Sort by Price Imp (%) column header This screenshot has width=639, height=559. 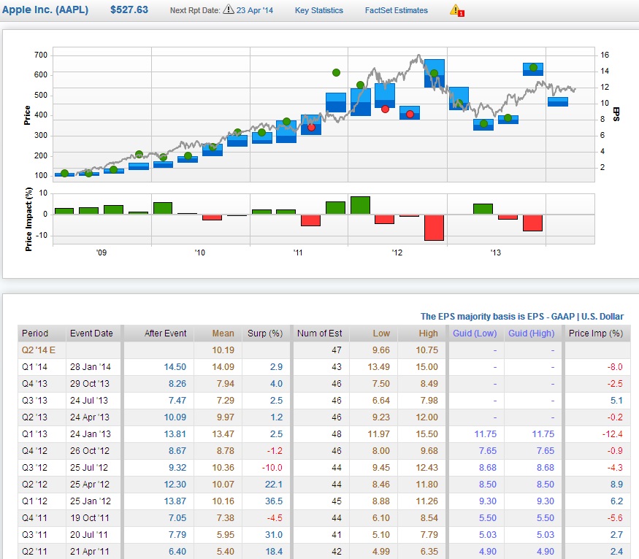click(x=596, y=334)
